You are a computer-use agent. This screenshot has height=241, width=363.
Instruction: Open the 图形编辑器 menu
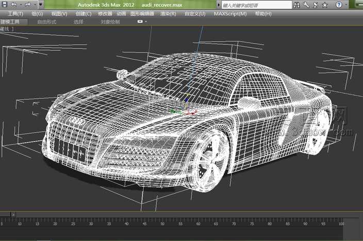click(142, 14)
